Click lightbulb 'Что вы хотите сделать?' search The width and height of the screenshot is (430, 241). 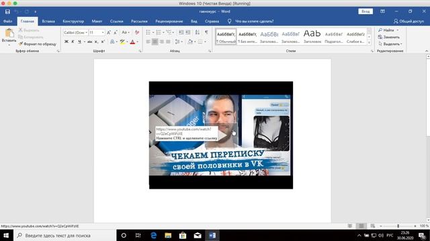coord(251,21)
